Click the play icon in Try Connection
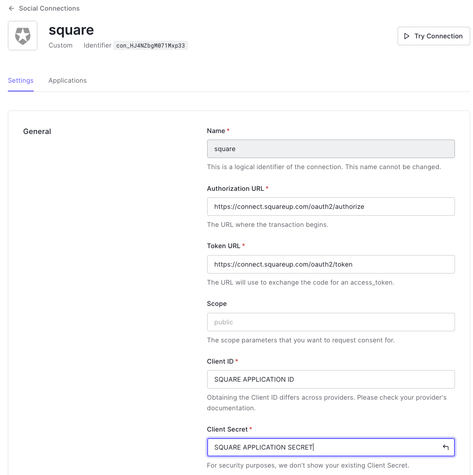 [x=406, y=36]
